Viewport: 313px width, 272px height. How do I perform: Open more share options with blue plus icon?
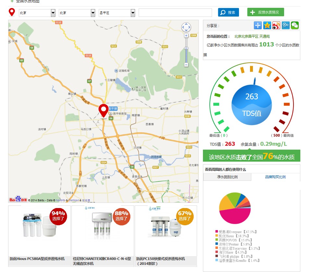pos(258,25)
